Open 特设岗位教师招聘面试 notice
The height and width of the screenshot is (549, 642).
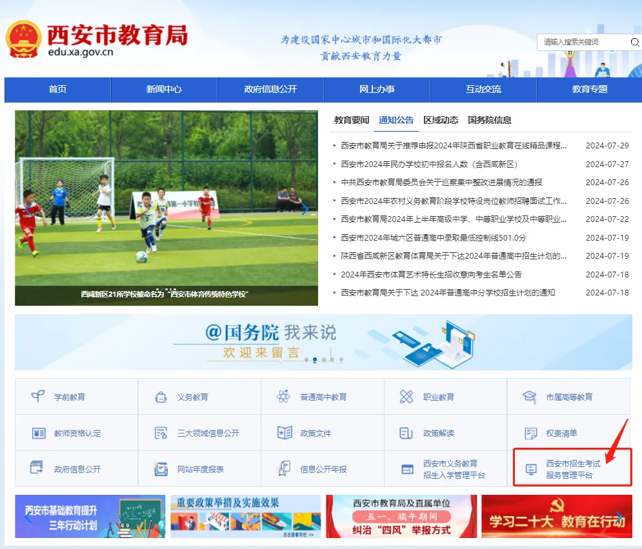pos(454,201)
